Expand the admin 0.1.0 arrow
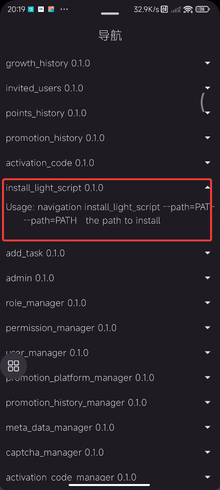This screenshot has width=220, height=490. [x=208, y=278]
